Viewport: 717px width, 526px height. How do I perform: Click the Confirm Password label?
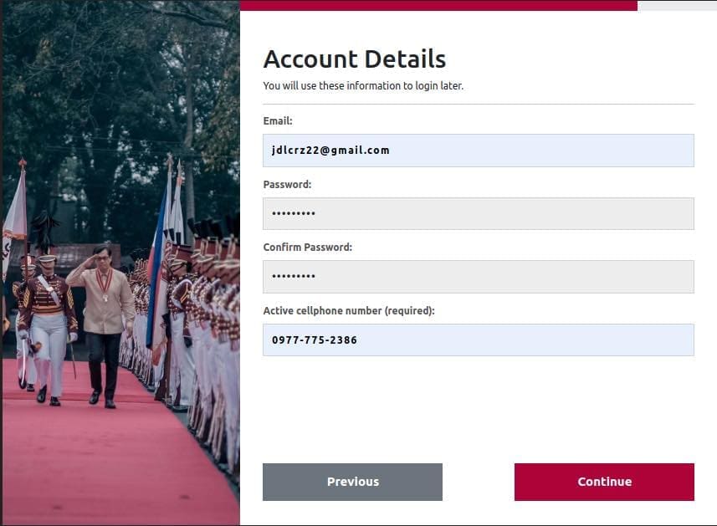(x=308, y=248)
